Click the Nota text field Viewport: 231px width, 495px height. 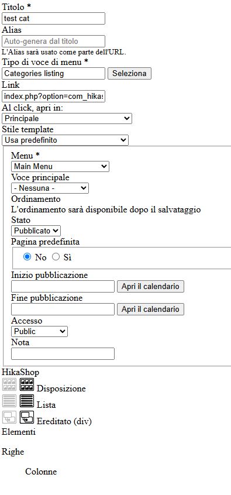coord(63,353)
